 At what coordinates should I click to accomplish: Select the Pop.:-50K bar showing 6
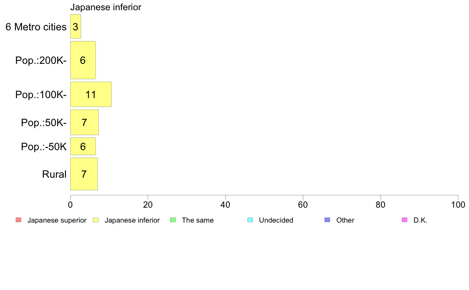coord(83,146)
